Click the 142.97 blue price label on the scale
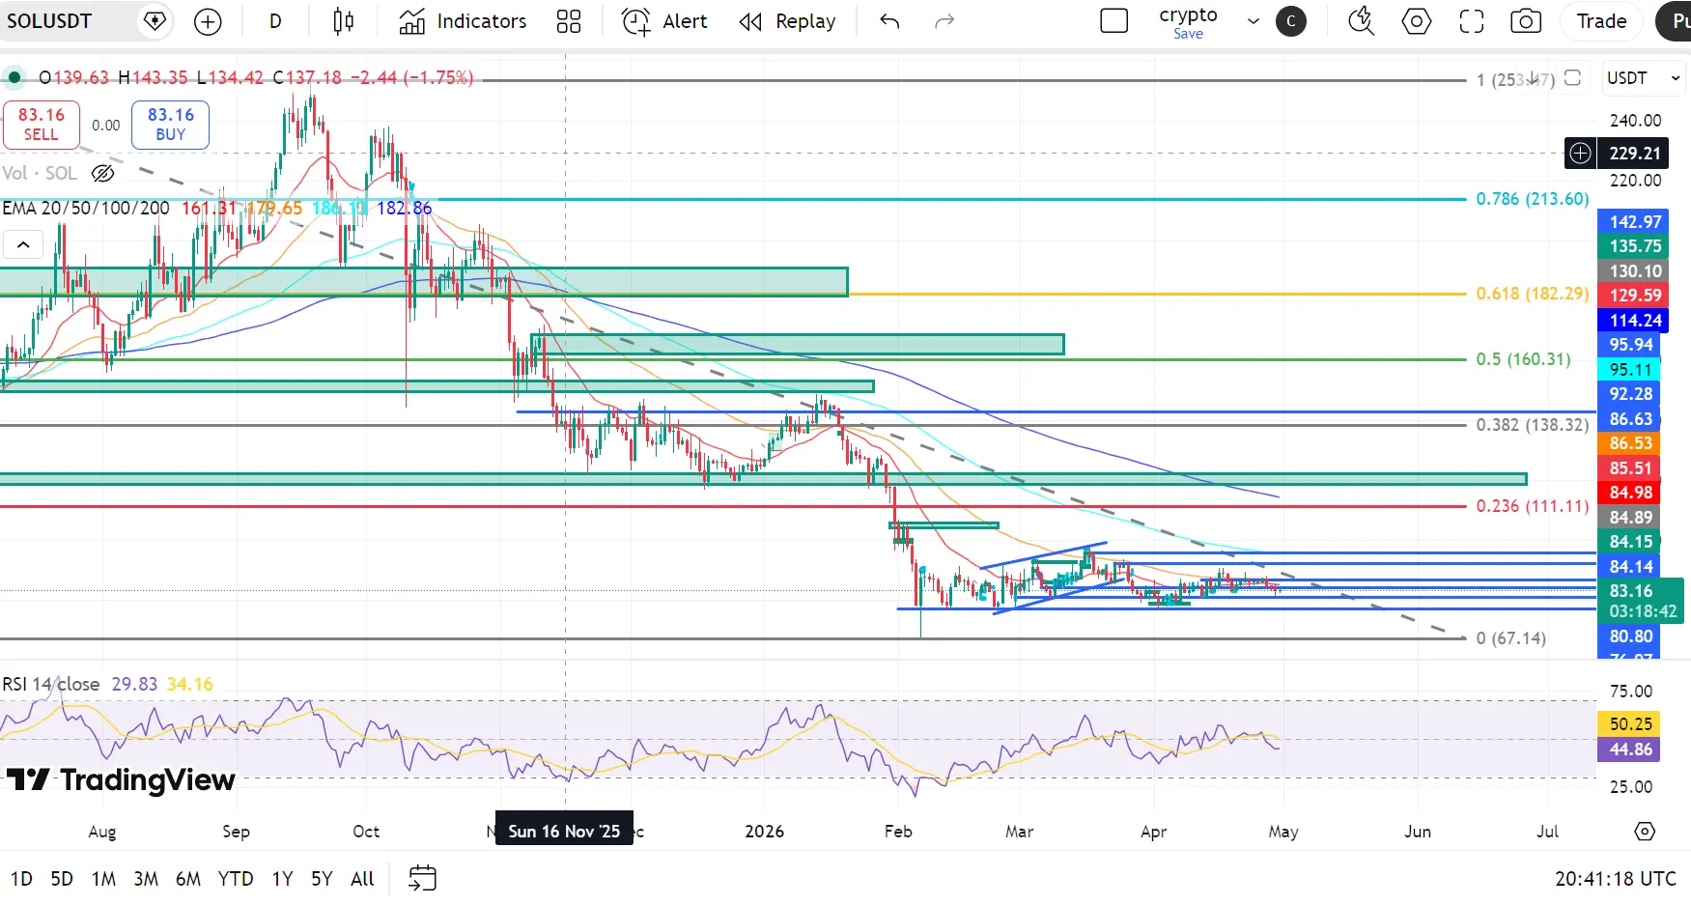1691x905 pixels. tap(1635, 222)
